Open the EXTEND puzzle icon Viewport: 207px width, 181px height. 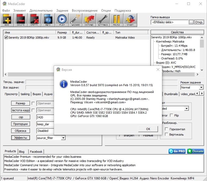[x=89, y=20]
